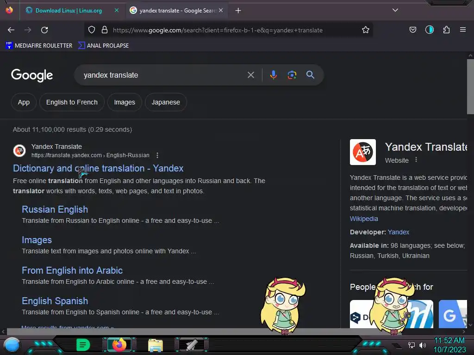Focus the browser address bar URL
This screenshot has width=474, height=355.
[x=218, y=30]
